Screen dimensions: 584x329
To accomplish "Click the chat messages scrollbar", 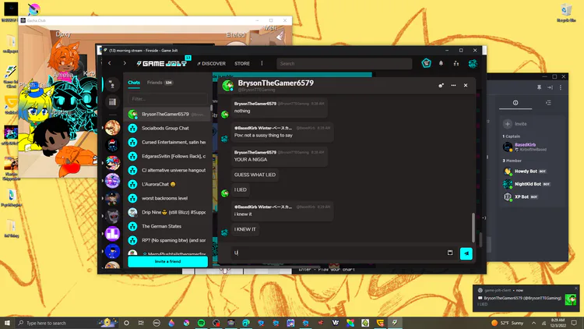I will point(473,228).
